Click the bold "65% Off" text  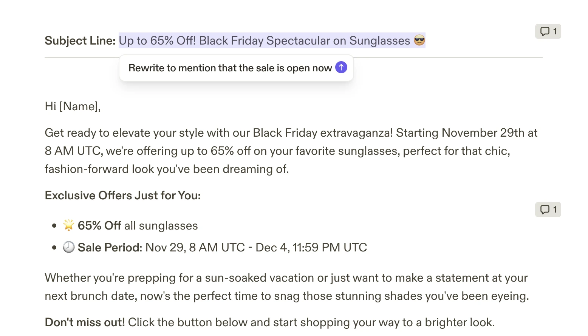(x=99, y=226)
